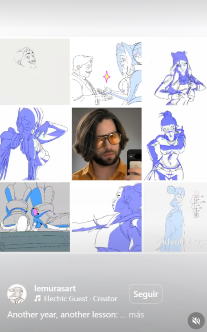This screenshot has height=332, width=207.
Task: Select the purple cat-beanie girl drawing
Action: (x=176, y=71)
